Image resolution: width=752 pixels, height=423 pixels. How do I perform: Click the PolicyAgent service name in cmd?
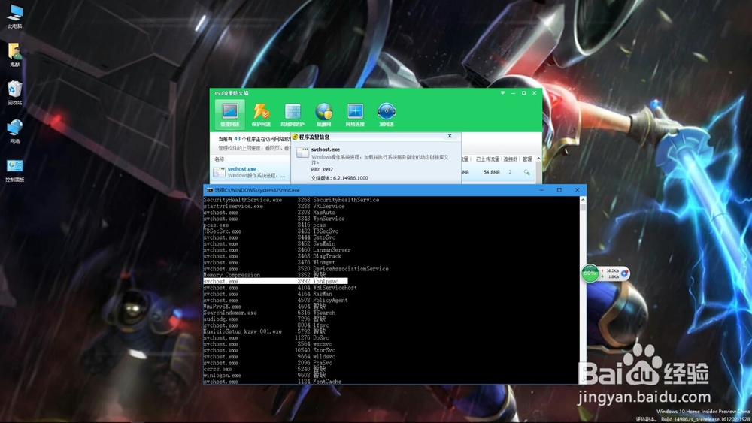(330, 300)
